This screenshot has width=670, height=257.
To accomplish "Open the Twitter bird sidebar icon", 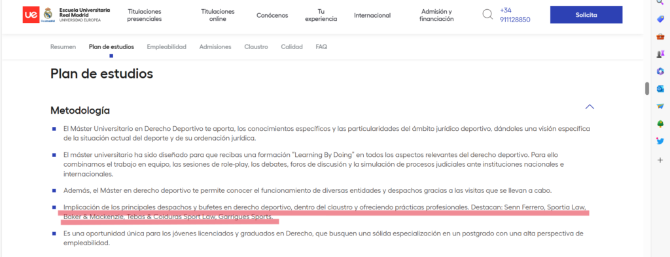I will 660,141.
